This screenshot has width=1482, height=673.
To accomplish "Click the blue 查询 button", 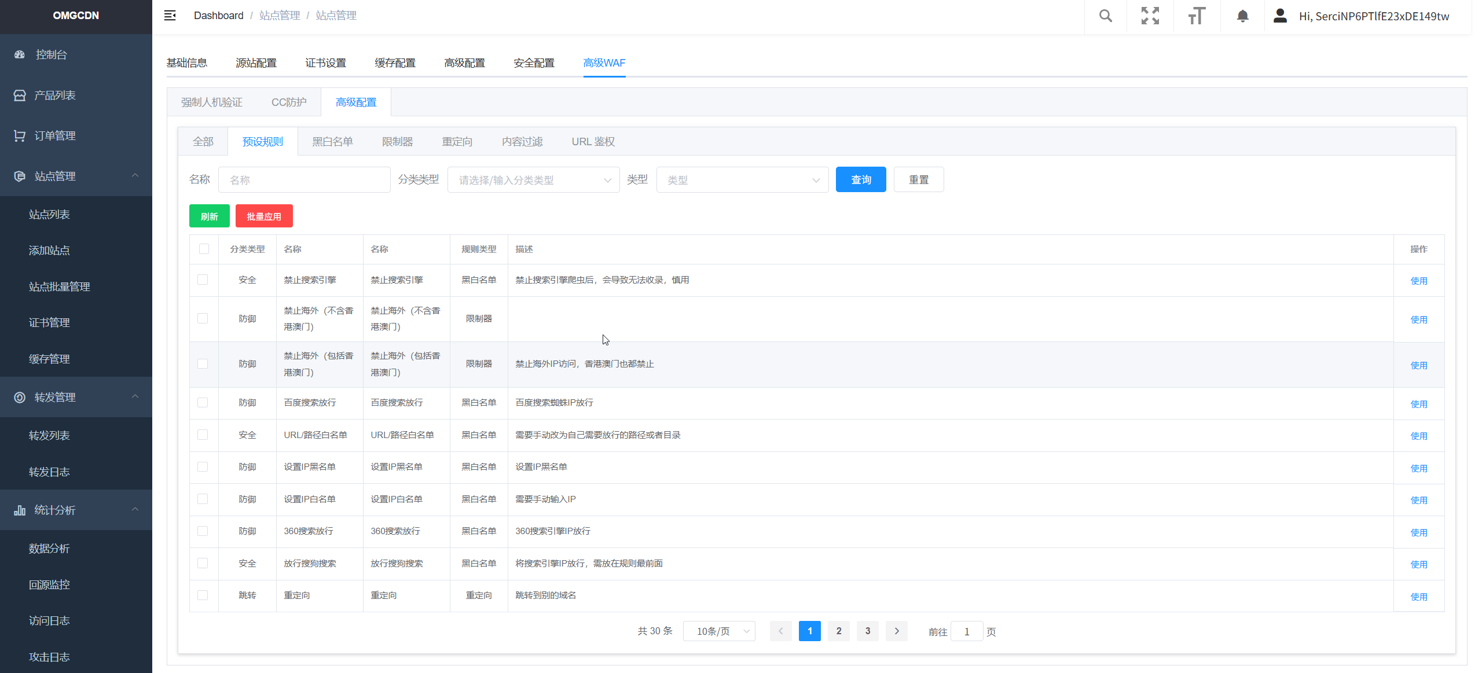I will point(860,179).
